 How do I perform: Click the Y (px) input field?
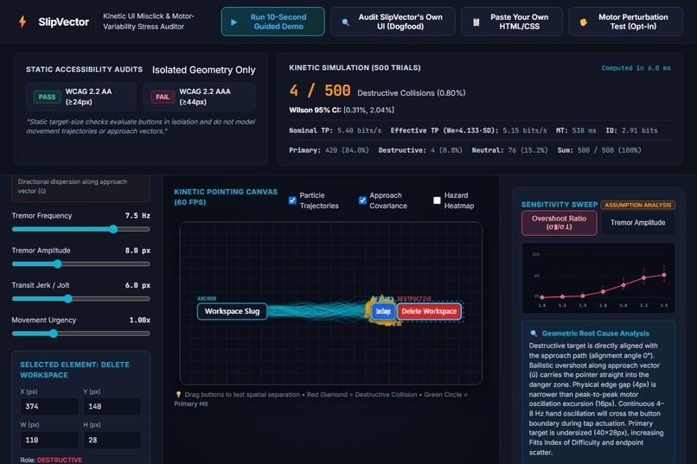coord(112,406)
